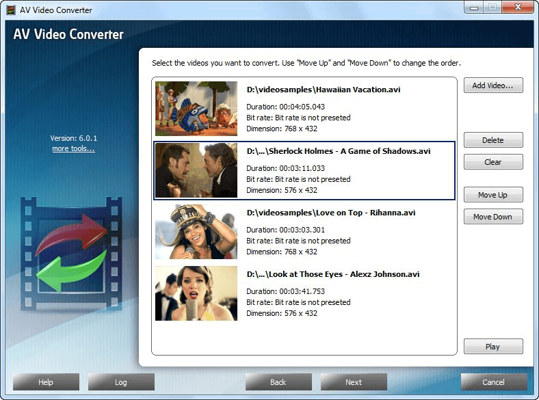The height and width of the screenshot is (400, 539).
Task: Move the selected video up
Action: tap(493, 195)
